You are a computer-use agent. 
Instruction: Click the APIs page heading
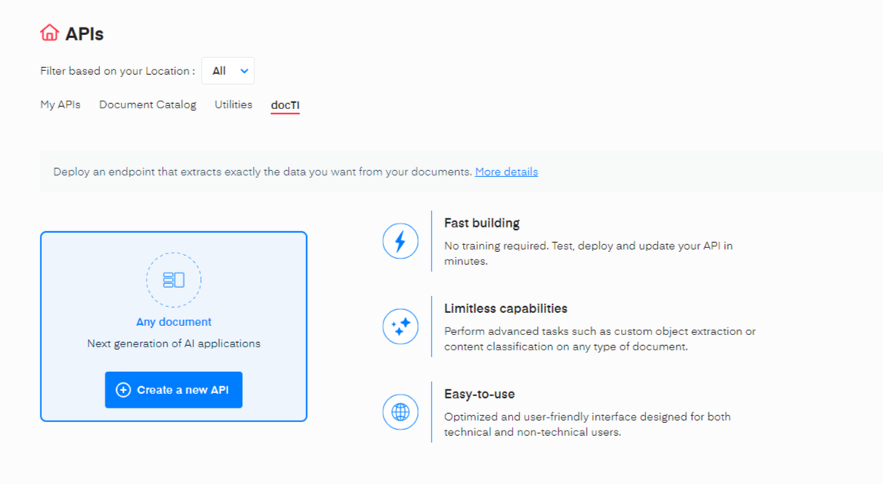click(x=84, y=34)
